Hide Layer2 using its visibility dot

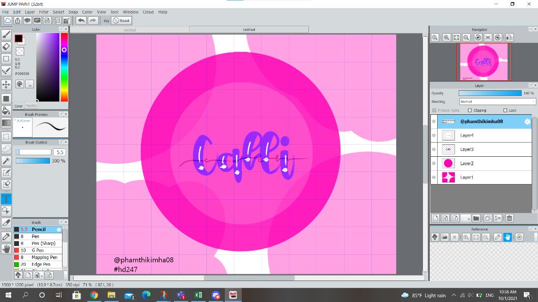(x=434, y=164)
